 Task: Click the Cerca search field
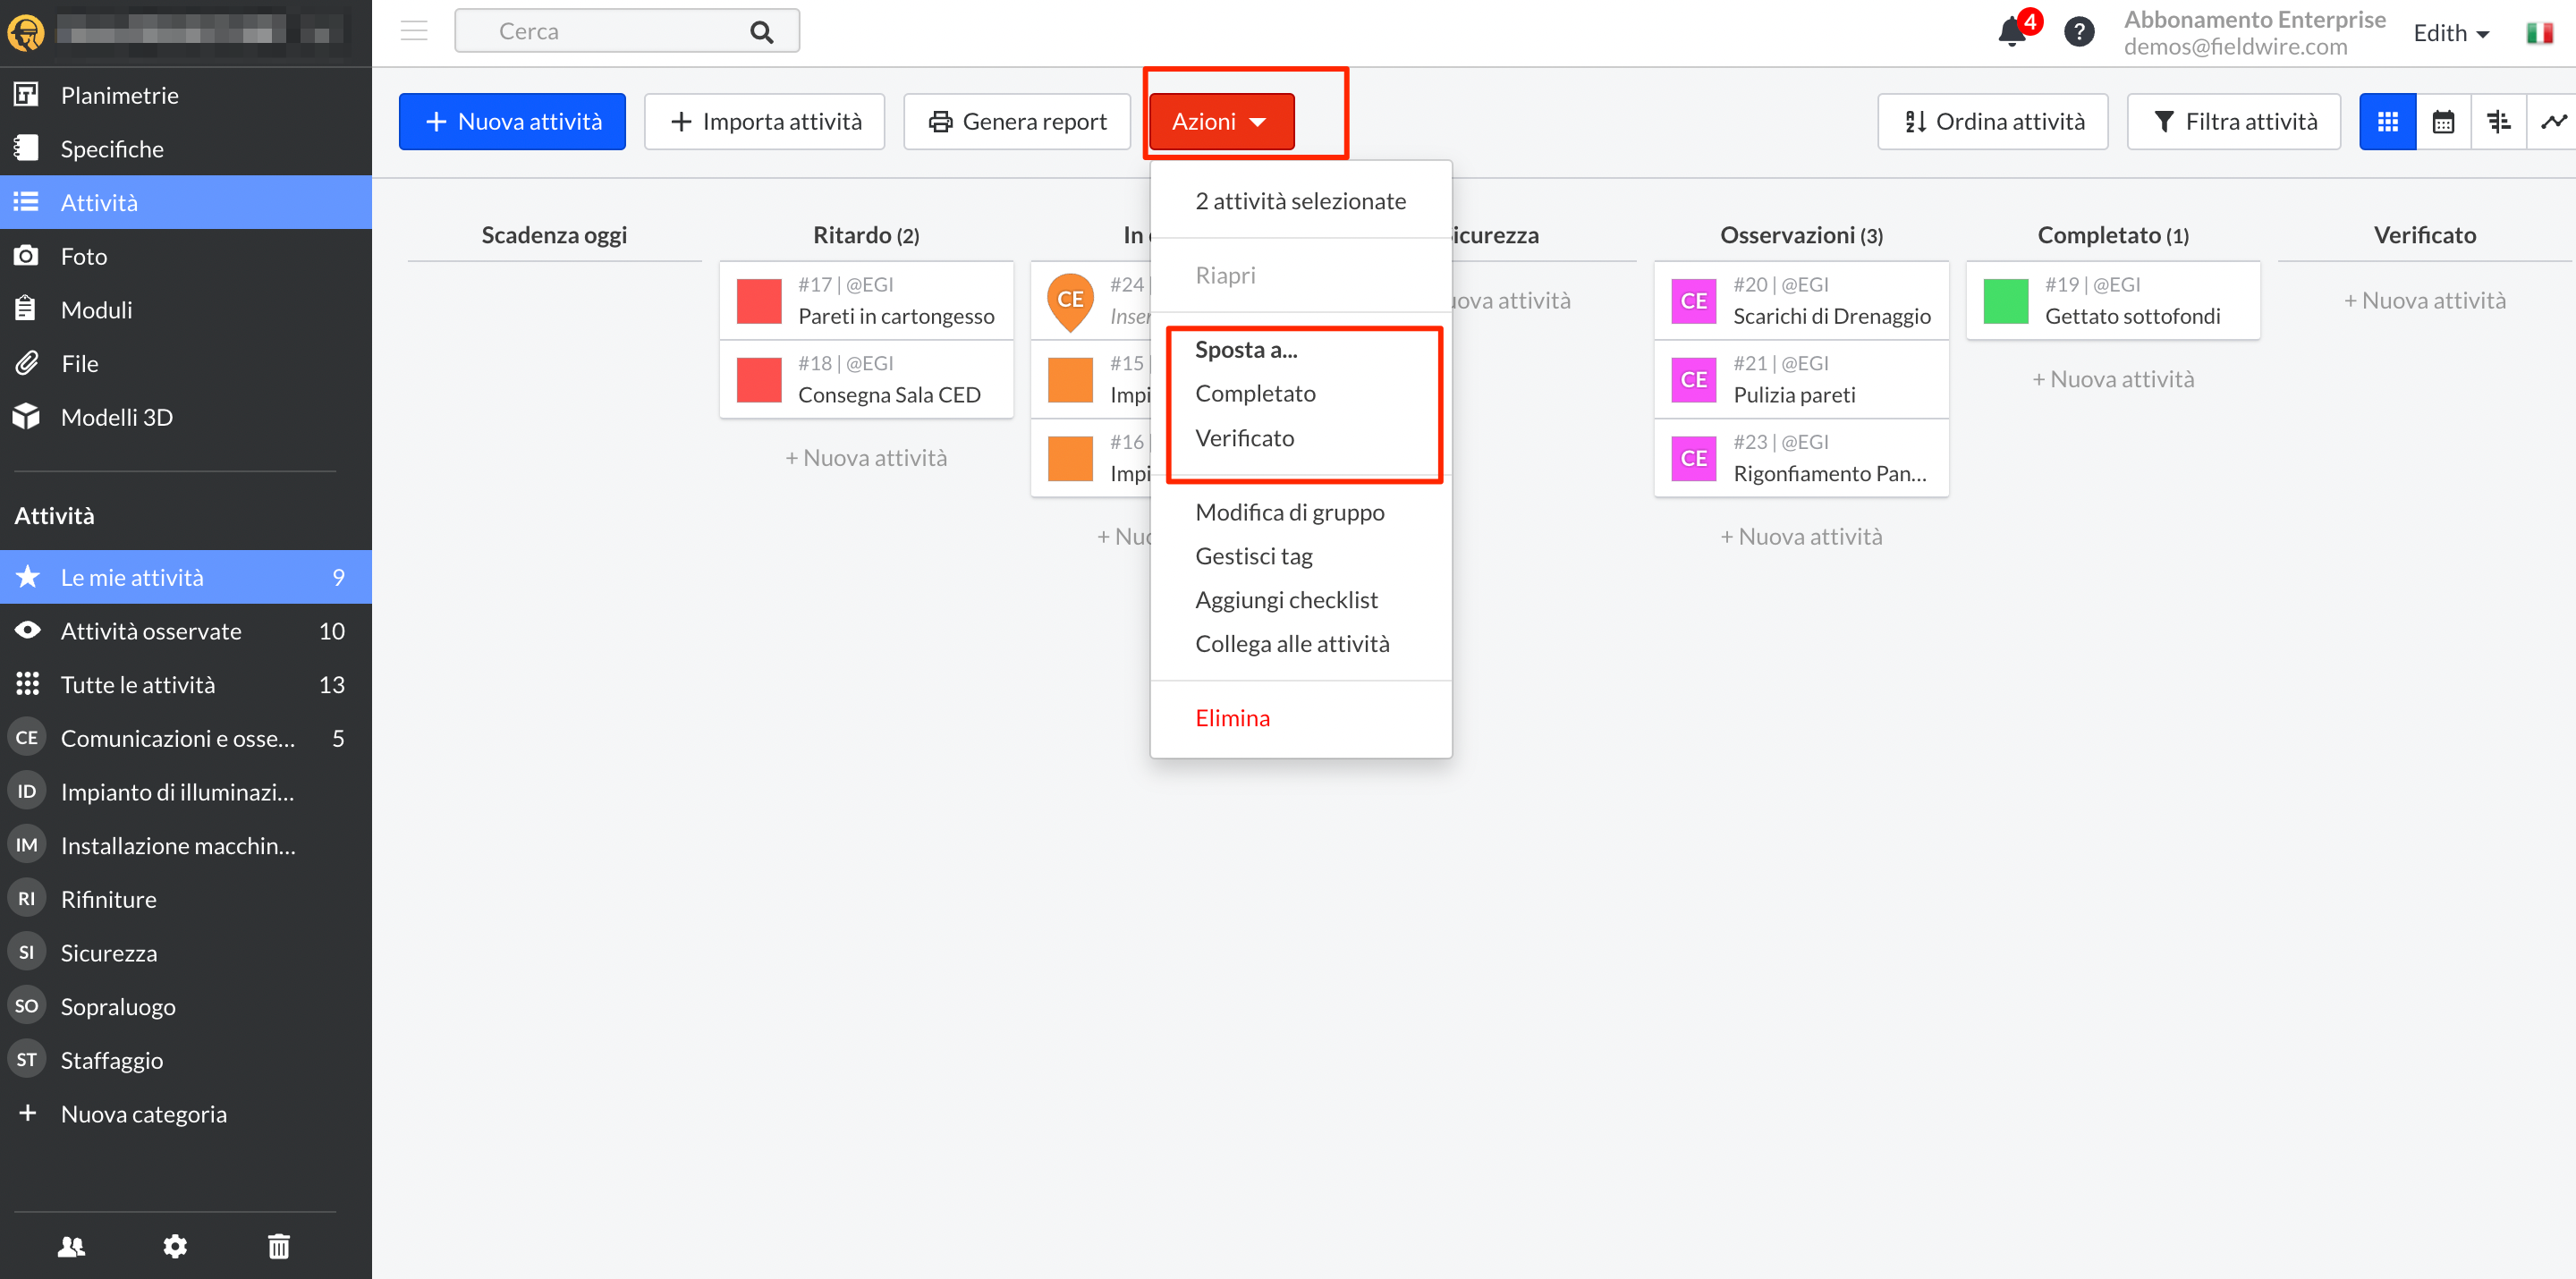click(626, 32)
